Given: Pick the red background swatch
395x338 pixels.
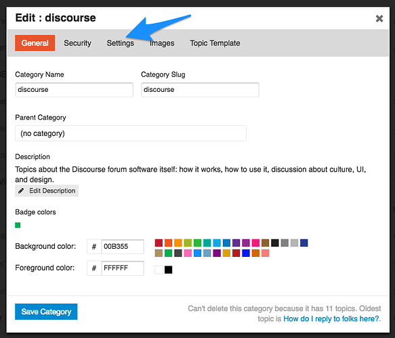Looking at the screenshot, I should click(159, 243).
